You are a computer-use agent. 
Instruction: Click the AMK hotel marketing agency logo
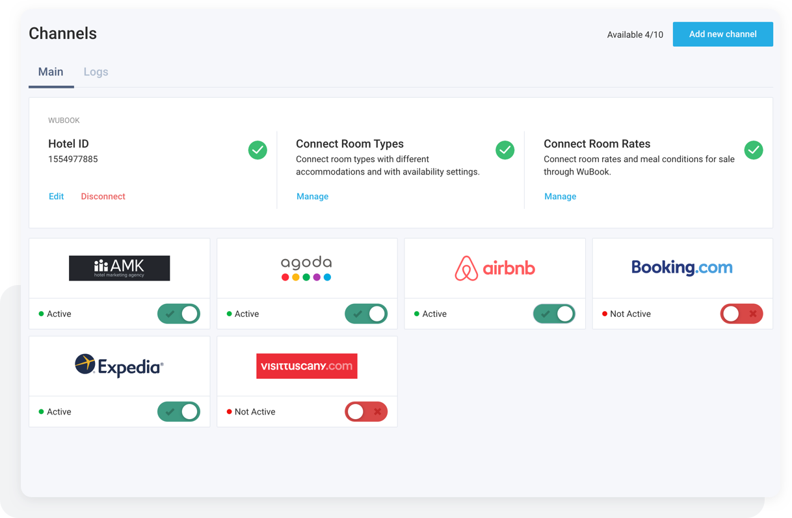coord(119,267)
